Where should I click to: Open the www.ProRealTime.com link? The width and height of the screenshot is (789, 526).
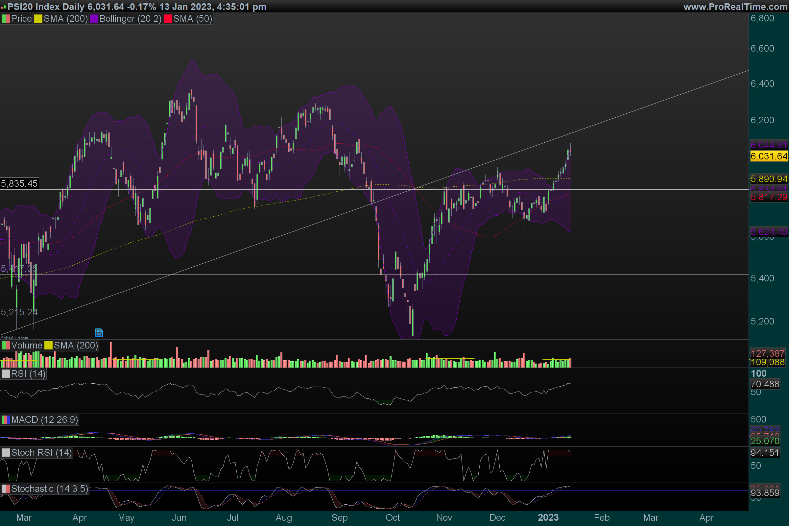click(735, 7)
